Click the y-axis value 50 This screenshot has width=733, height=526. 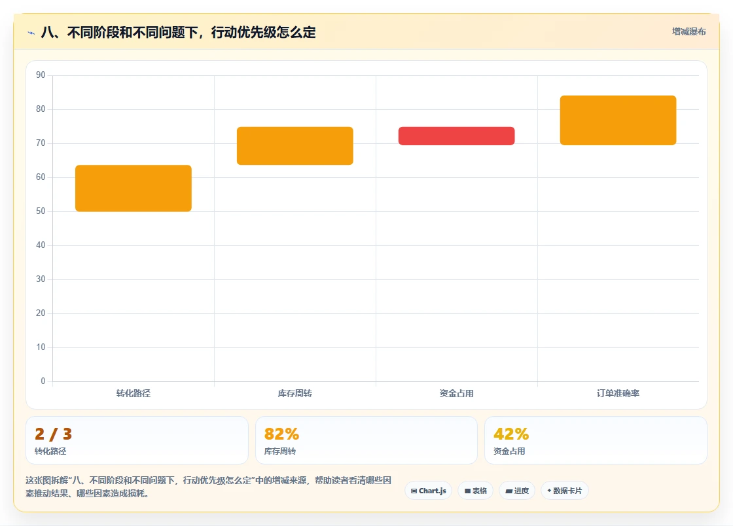[41, 211]
